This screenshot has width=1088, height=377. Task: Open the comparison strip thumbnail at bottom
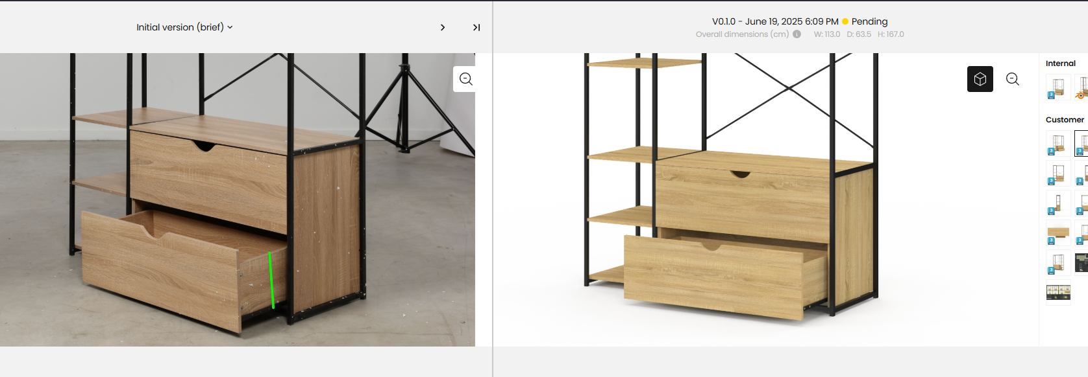pyautogui.click(x=1058, y=292)
